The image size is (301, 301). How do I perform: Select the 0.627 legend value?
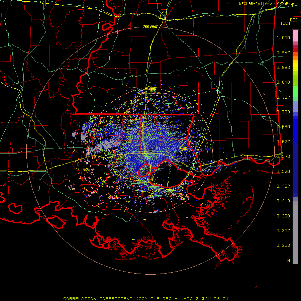283,142
